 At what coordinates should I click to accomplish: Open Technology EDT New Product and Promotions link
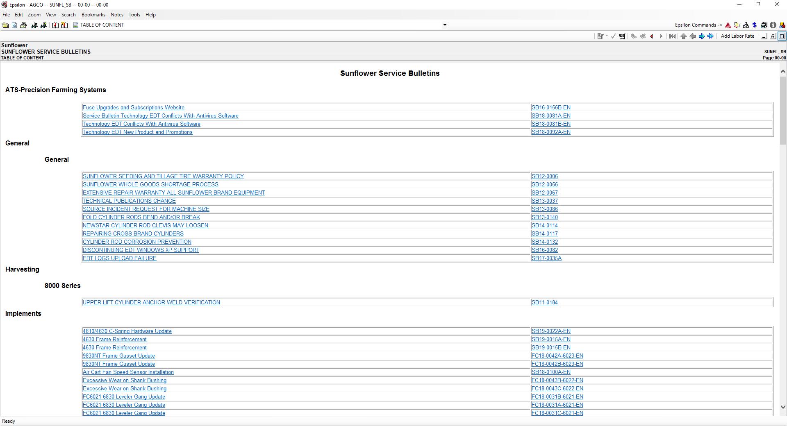[x=138, y=132]
